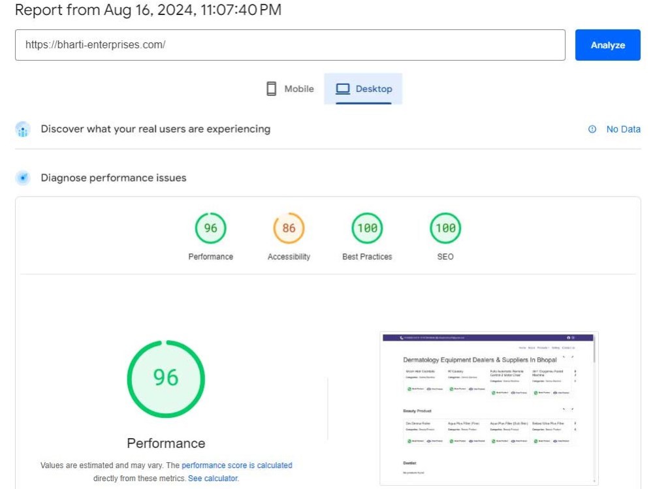Click the mobile phone icon

[x=271, y=89]
